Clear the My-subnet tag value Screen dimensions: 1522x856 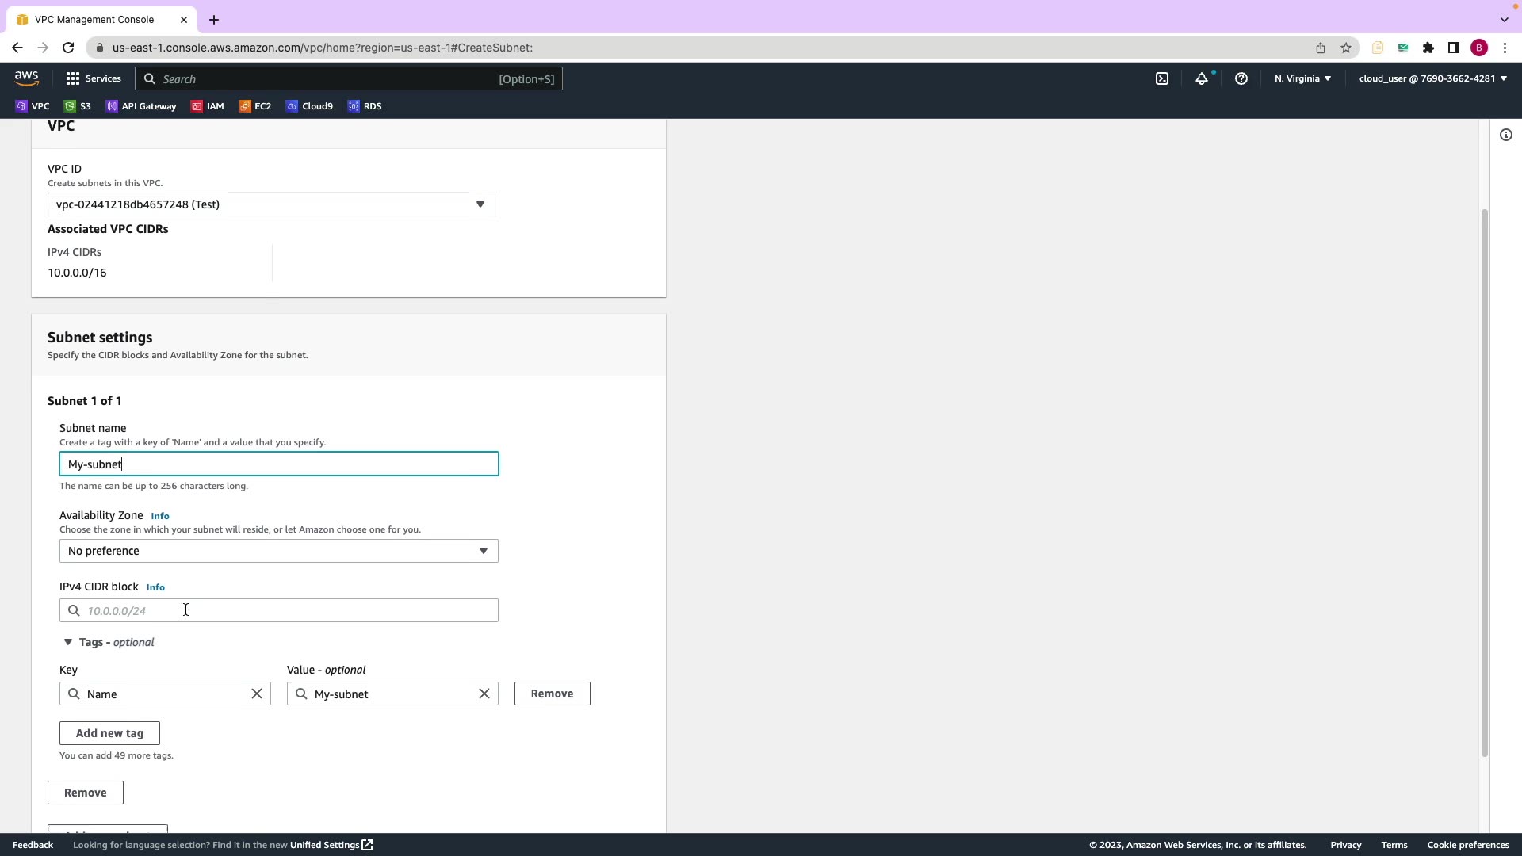tap(484, 694)
